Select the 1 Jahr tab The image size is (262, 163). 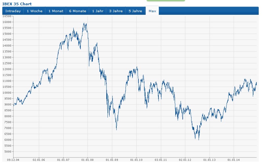(98, 11)
